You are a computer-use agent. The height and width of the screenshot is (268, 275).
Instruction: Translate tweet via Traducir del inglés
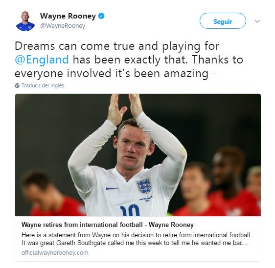[x=43, y=85]
